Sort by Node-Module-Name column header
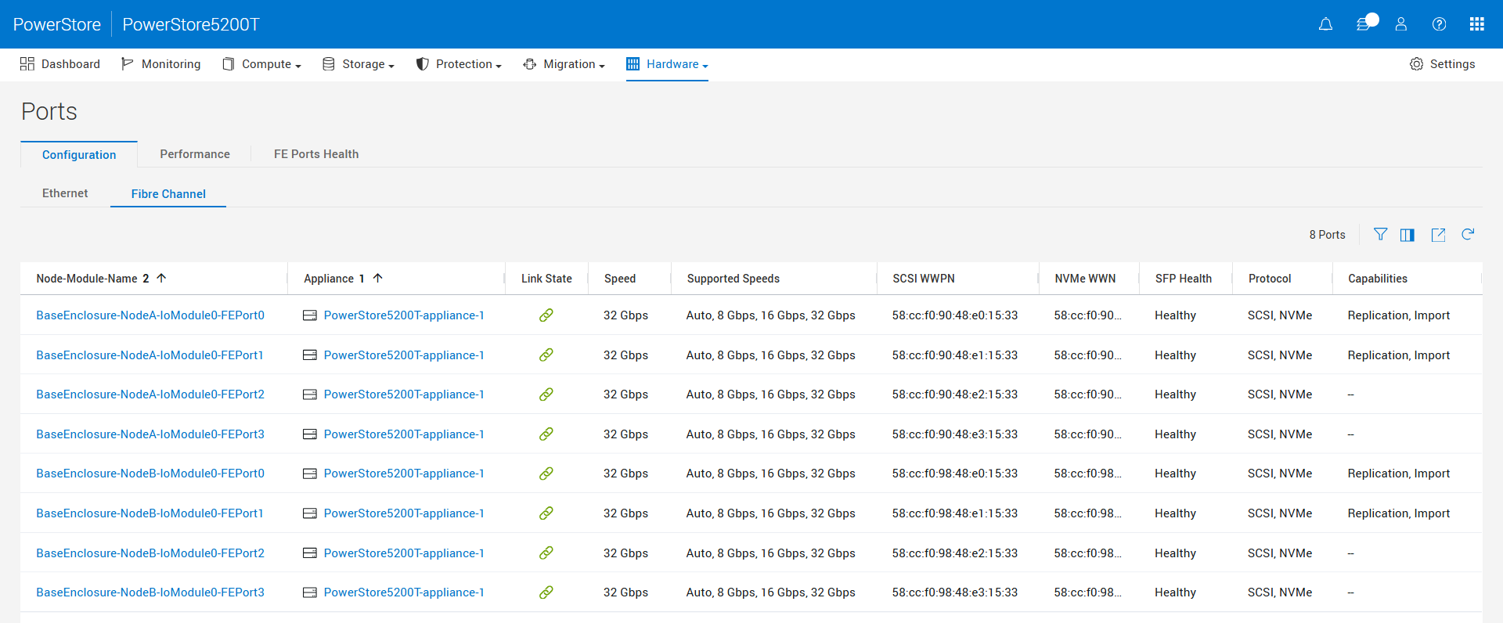This screenshot has width=1503, height=623. pos(87,279)
